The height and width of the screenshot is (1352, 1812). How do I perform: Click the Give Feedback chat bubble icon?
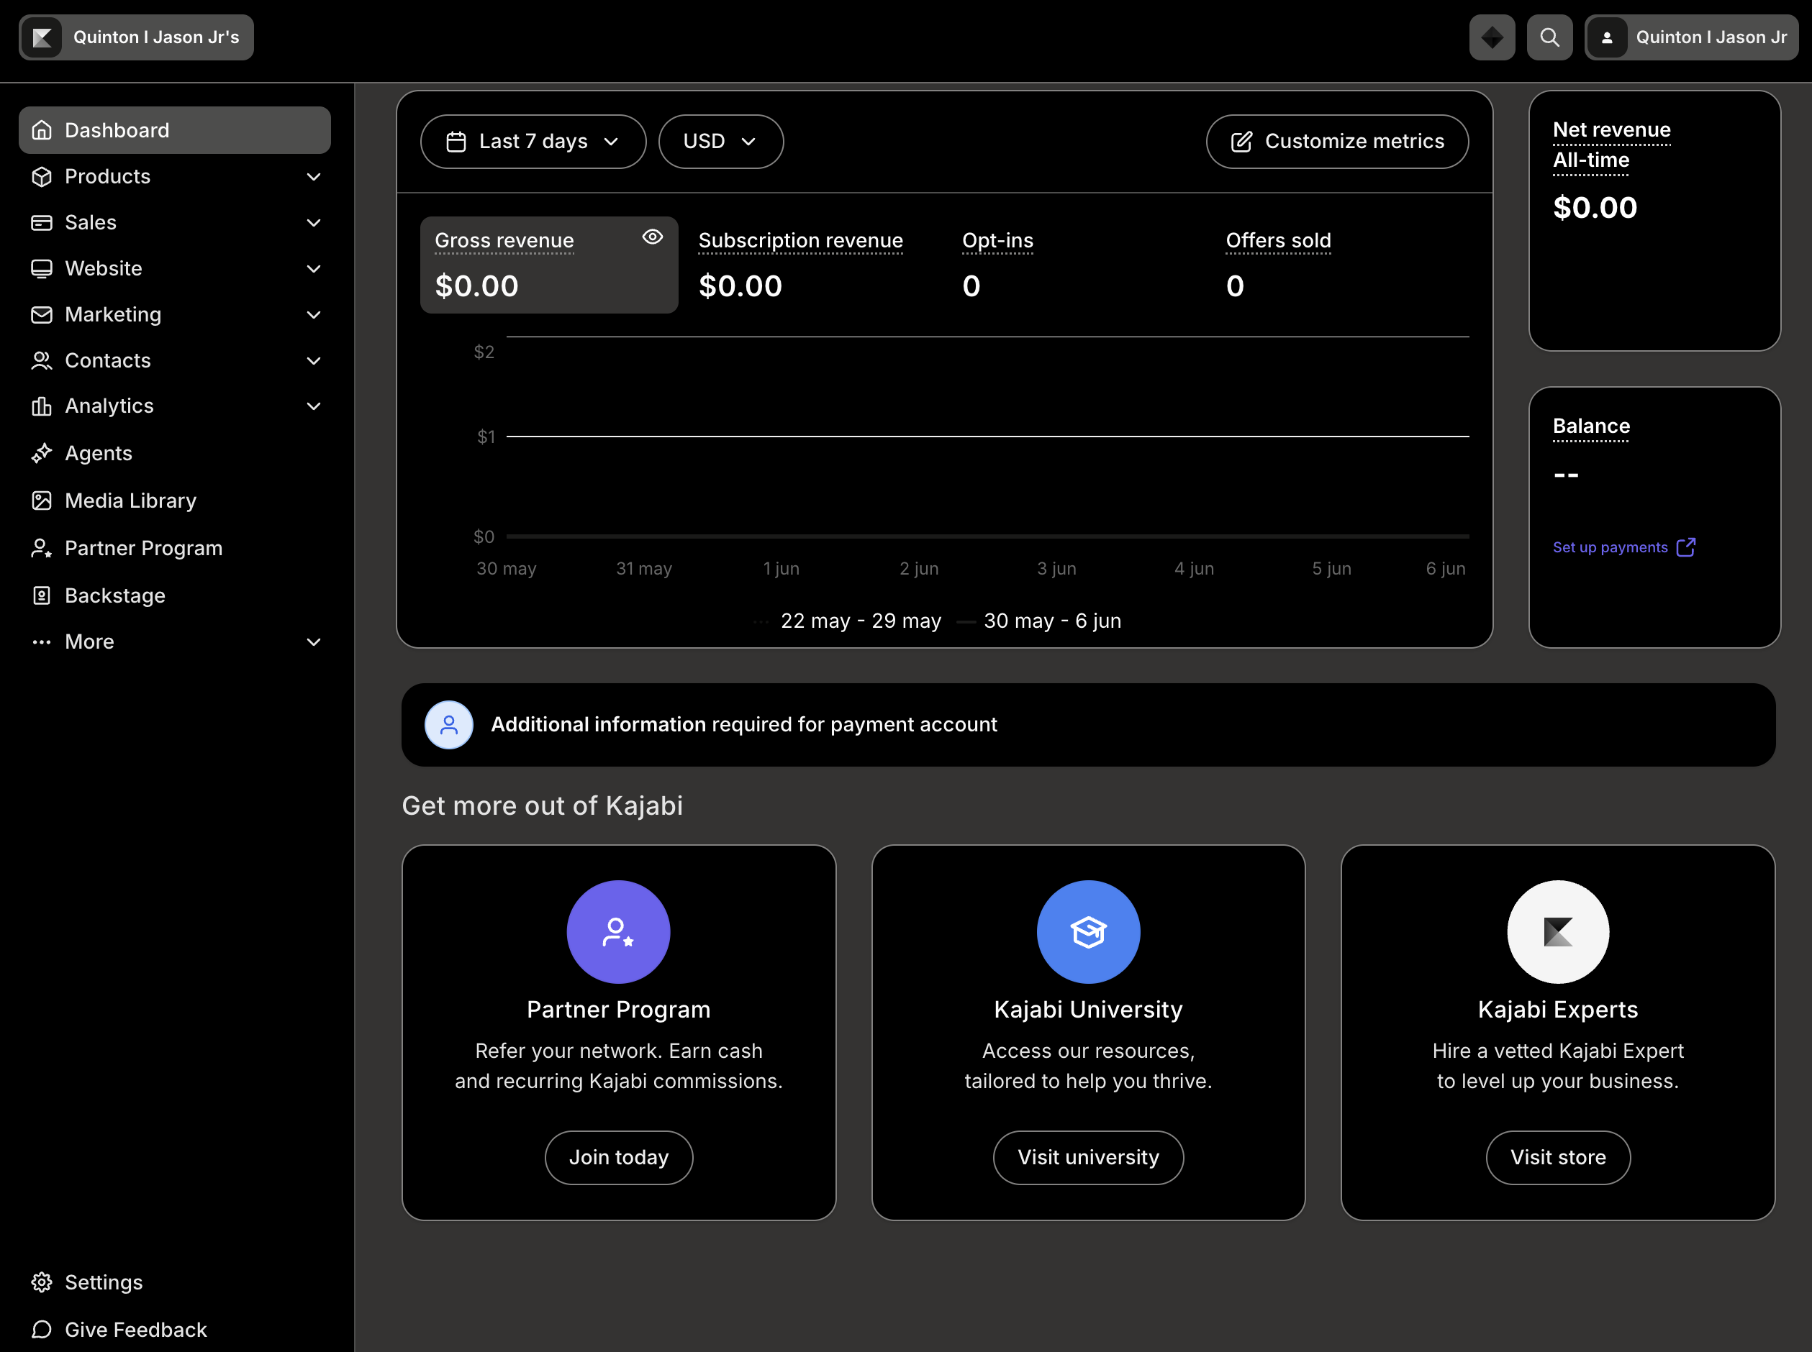pos(42,1329)
